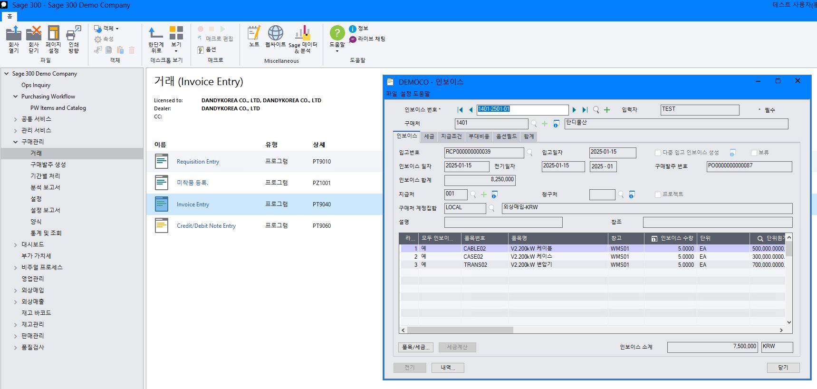This screenshot has height=389, width=817.
Task: Open the 객체 dropdown in ribbon
Action: click(106, 29)
